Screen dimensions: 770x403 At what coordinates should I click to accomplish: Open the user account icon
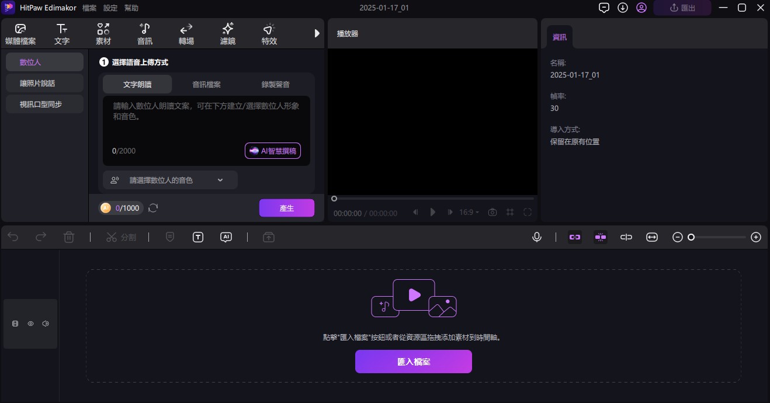641,8
